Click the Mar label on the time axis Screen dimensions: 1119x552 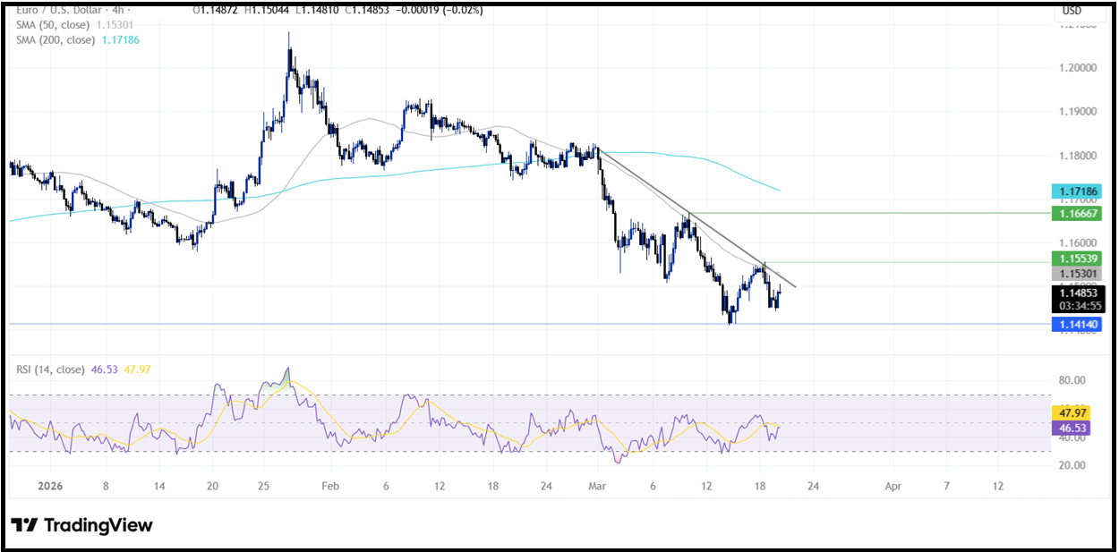[596, 486]
